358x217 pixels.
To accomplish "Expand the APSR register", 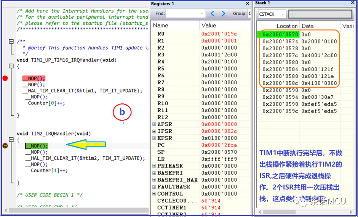I will [x=154, y=124].
